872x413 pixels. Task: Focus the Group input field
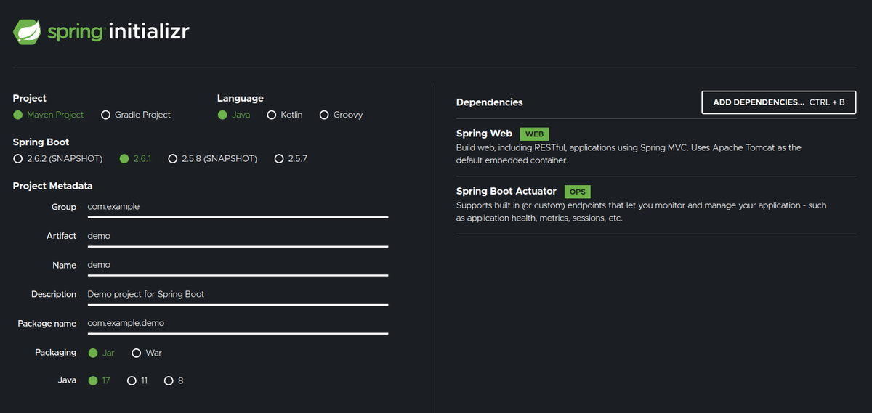pos(237,207)
